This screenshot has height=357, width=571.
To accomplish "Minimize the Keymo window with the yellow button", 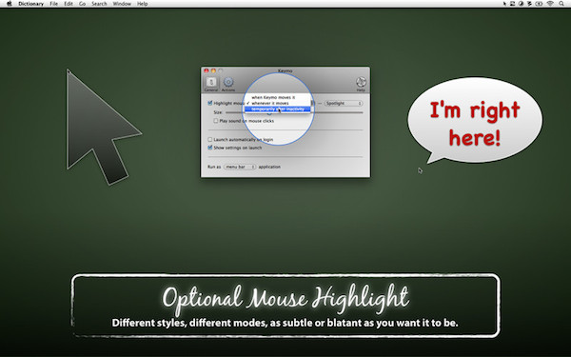I will click(213, 70).
